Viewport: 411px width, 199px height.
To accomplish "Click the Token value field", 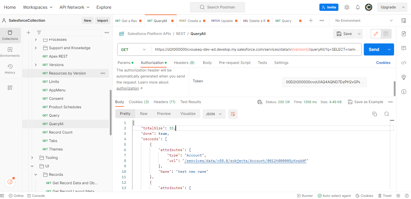I will [324, 82].
